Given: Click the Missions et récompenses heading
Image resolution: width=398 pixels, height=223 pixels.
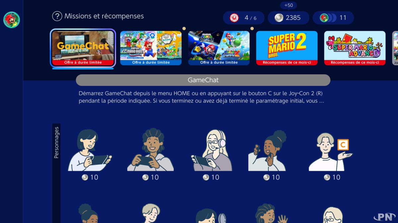Looking at the screenshot, I should [x=104, y=16].
